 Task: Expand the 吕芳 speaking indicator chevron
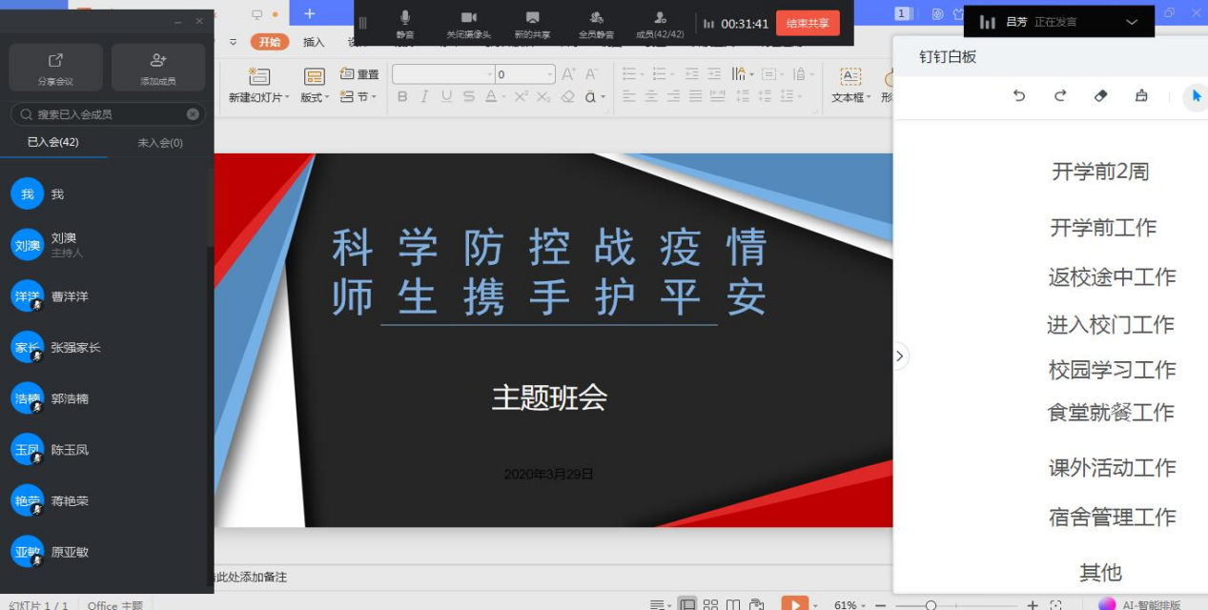[x=1132, y=22]
